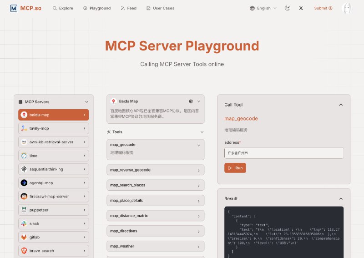
Task: Click the slack logo icon
Action: point(24,223)
